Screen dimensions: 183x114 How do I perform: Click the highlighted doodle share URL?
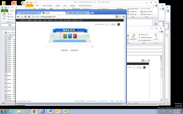pos(70,41)
